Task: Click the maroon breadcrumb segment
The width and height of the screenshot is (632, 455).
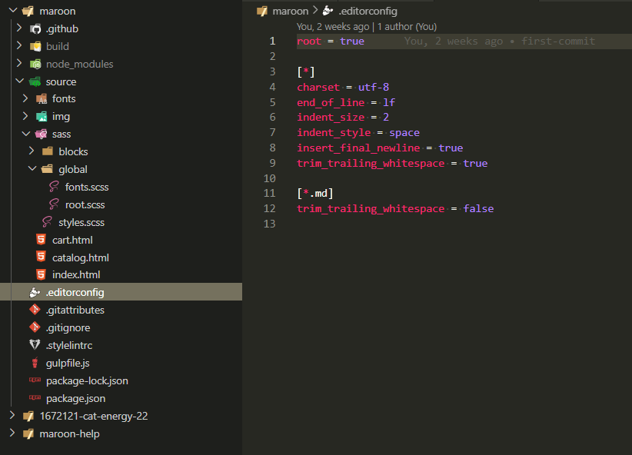Action: (290, 11)
